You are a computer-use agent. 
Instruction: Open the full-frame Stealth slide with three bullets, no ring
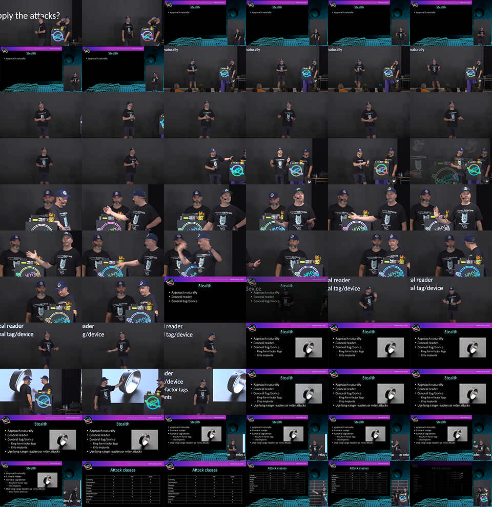click(205, 300)
